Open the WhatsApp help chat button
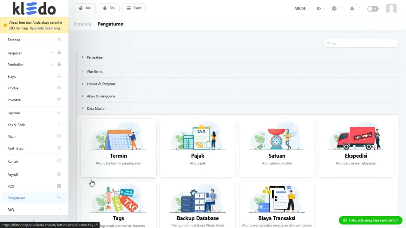The width and height of the screenshot is (406, 228). click(370, 220)
